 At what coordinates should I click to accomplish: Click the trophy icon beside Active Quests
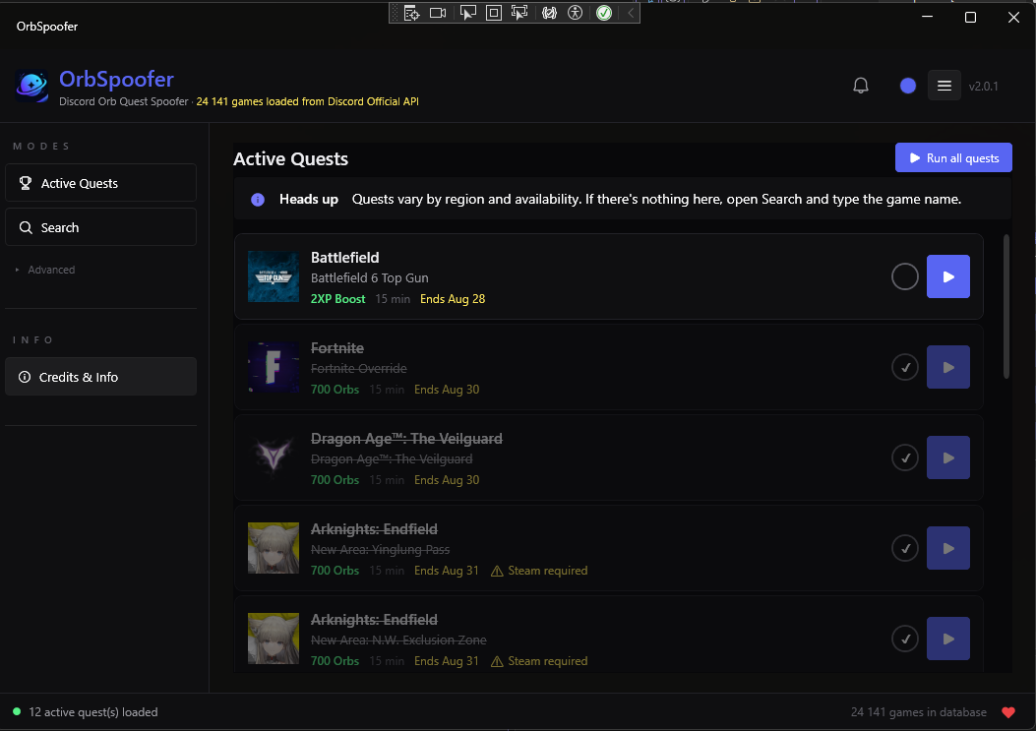click(x=26, y=183)
